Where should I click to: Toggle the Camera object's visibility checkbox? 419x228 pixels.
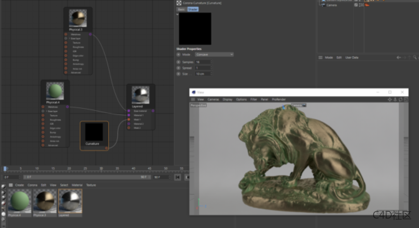[356, 5]
